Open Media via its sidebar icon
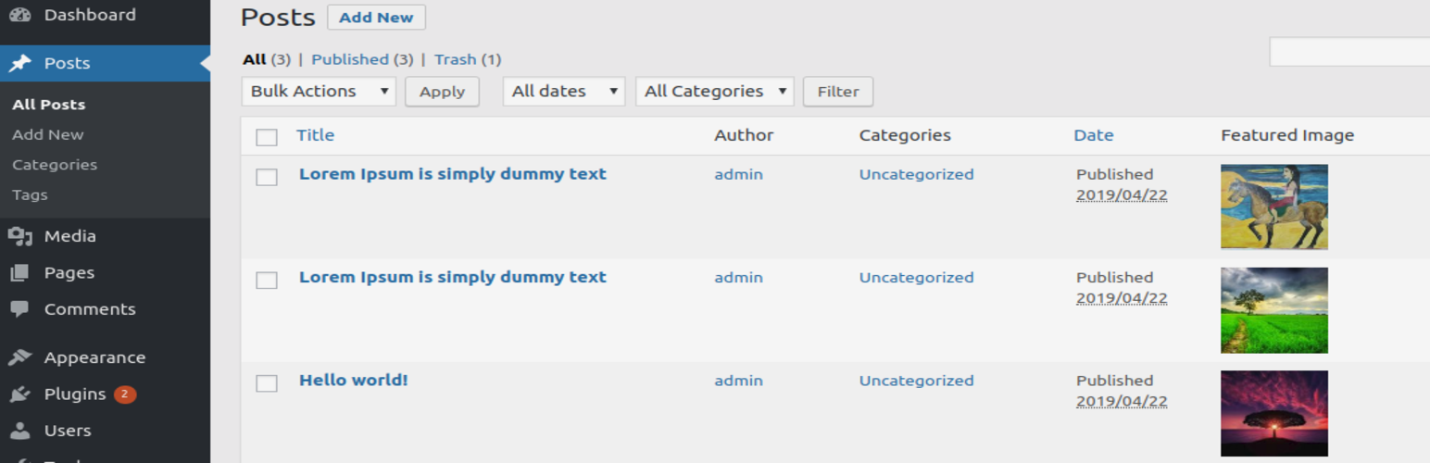Image resolution: width=1430 pixels, height=463 pixels. pos(19,236)
